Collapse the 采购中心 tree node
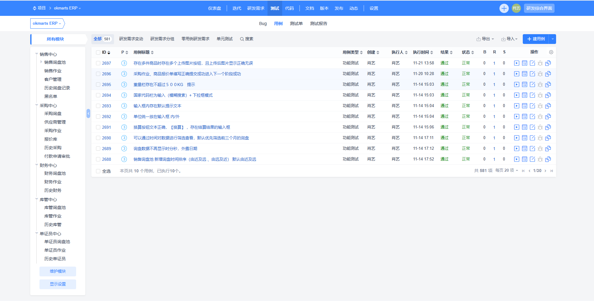The width and height of the screenshot is (594, 302). (37, 105)
